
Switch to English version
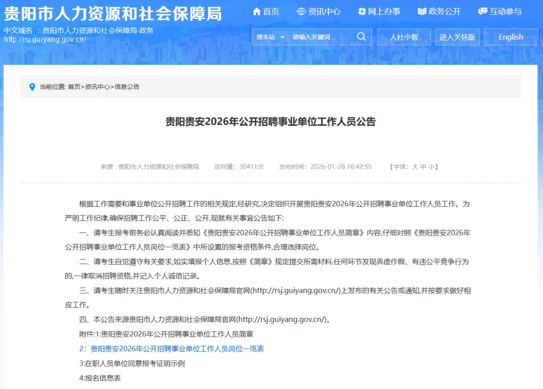click(x=511, y=37)
